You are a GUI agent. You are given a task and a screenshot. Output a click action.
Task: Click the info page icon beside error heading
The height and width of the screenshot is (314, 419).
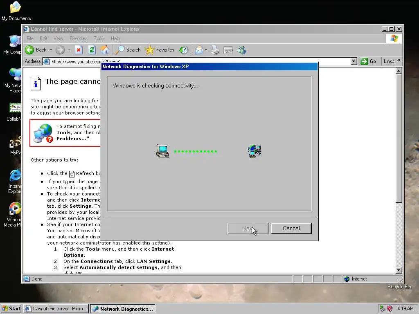coord(36,83)
